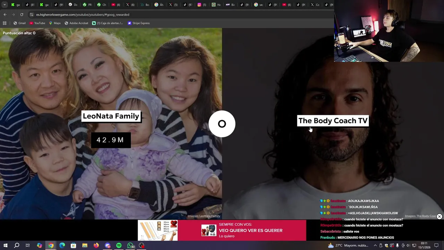This screenshot has width=444, height=250.
Task: Open the YouTube bookmark
Action: click(37, 23)
